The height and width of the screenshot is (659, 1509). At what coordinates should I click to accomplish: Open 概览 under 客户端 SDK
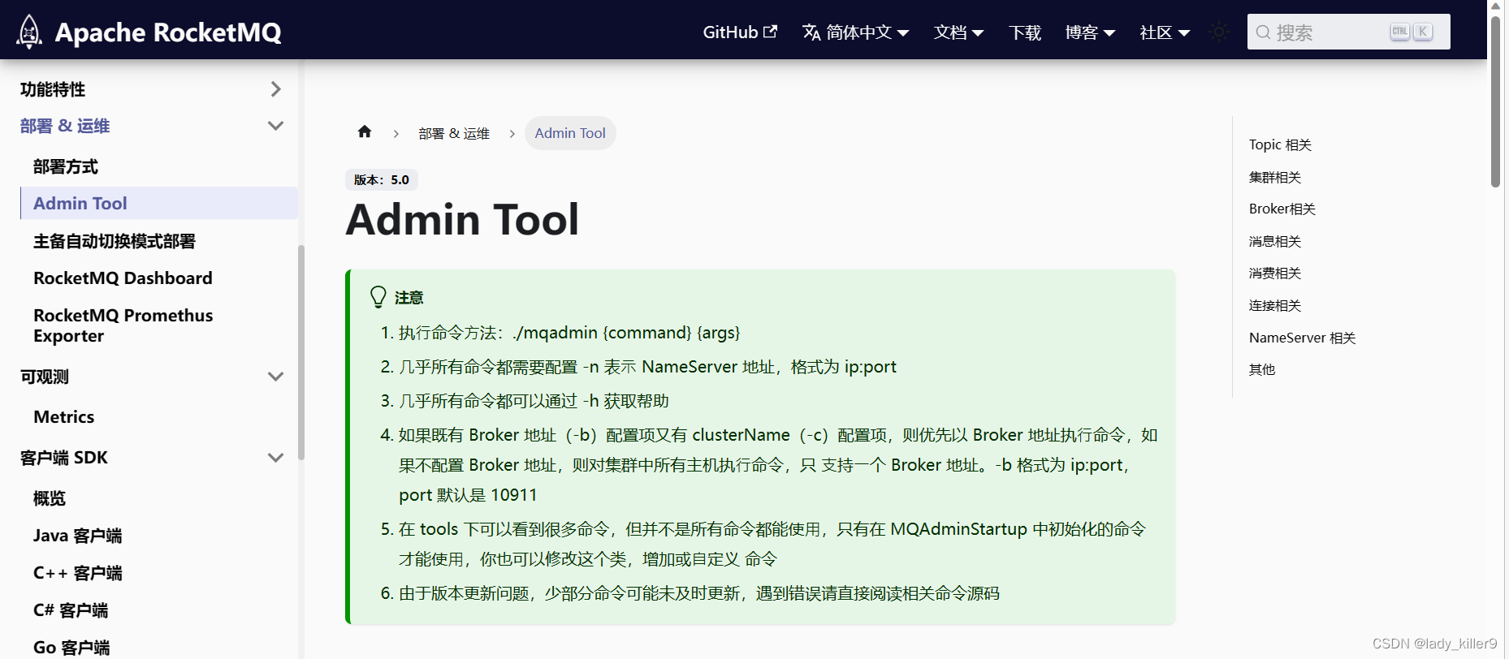coord(50,498)
